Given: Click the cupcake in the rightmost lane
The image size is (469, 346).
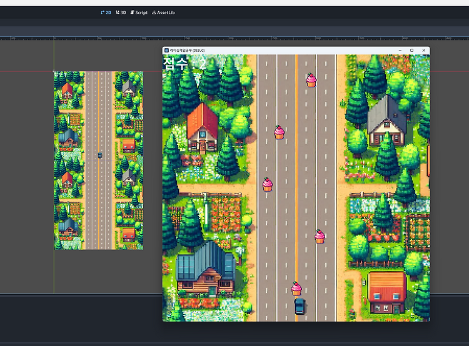Looking at the screenshot, I should pyautogui.click(x=320, y=236).
